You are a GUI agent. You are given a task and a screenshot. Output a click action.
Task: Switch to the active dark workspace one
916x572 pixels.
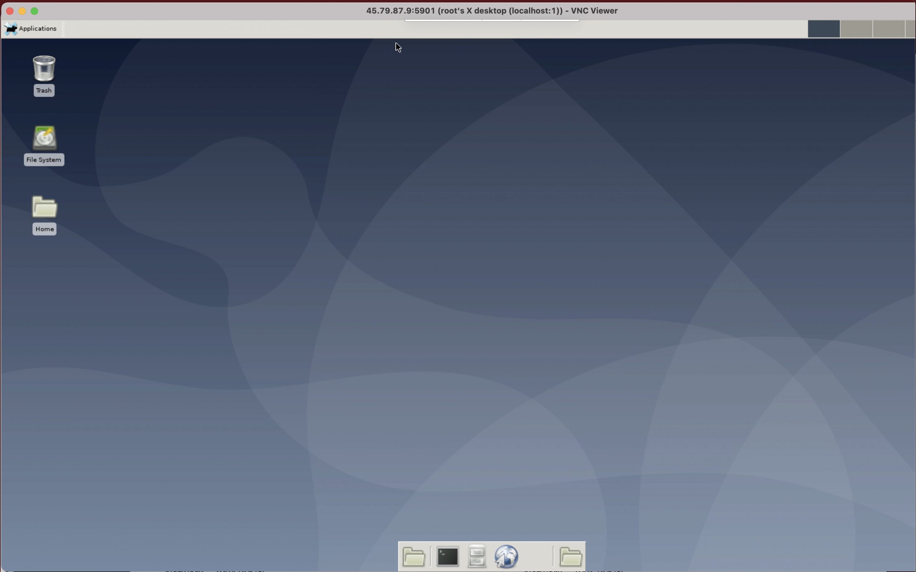[824, 29]
